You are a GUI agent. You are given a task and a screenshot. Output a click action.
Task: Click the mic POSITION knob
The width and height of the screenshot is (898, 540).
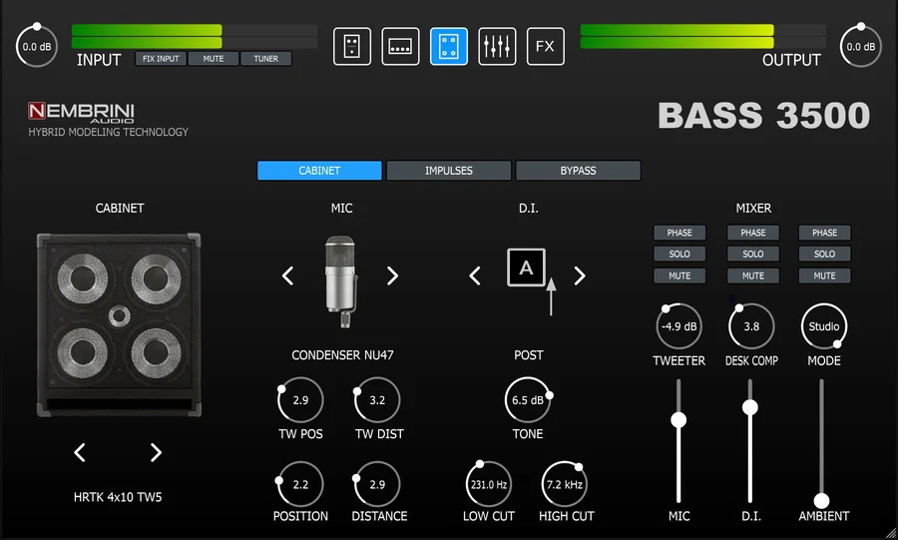300,484
